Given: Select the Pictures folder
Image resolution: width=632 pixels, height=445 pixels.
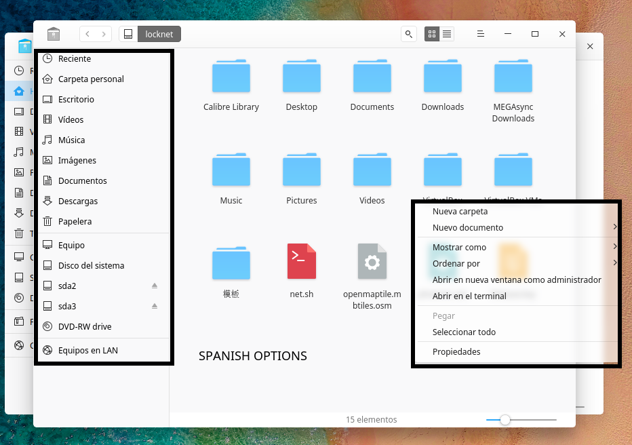Looking at the screenshot, I should (302, 179).
